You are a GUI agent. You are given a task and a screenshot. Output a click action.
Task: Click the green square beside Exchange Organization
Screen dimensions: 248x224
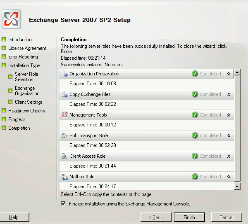[10, 91]
